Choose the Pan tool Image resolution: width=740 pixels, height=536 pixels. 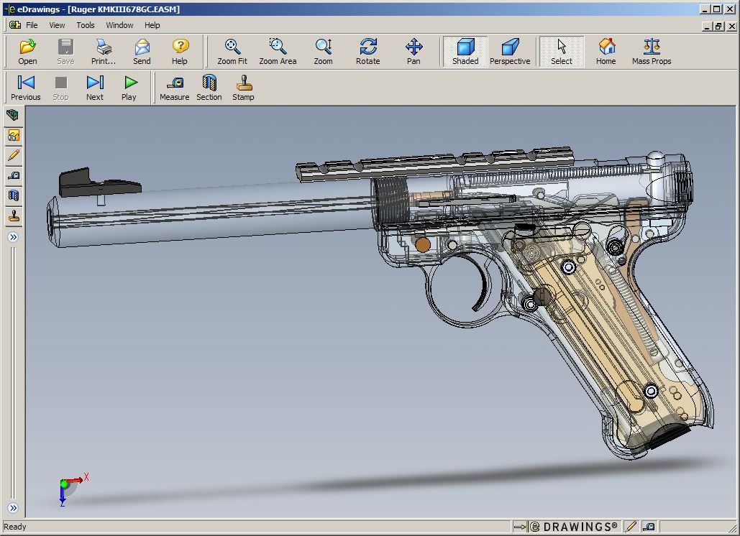414,52
